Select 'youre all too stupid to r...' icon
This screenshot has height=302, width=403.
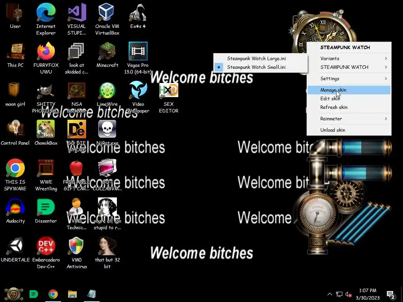point(107,214)
